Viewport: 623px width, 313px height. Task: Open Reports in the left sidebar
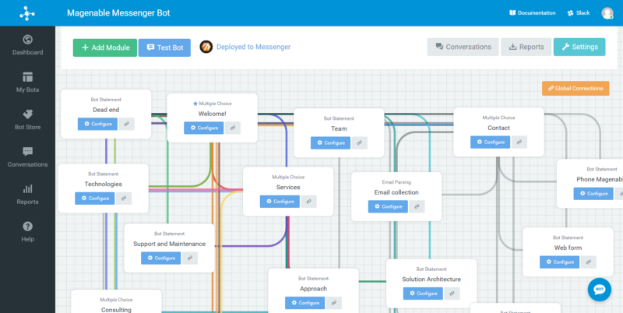[27, 195]
